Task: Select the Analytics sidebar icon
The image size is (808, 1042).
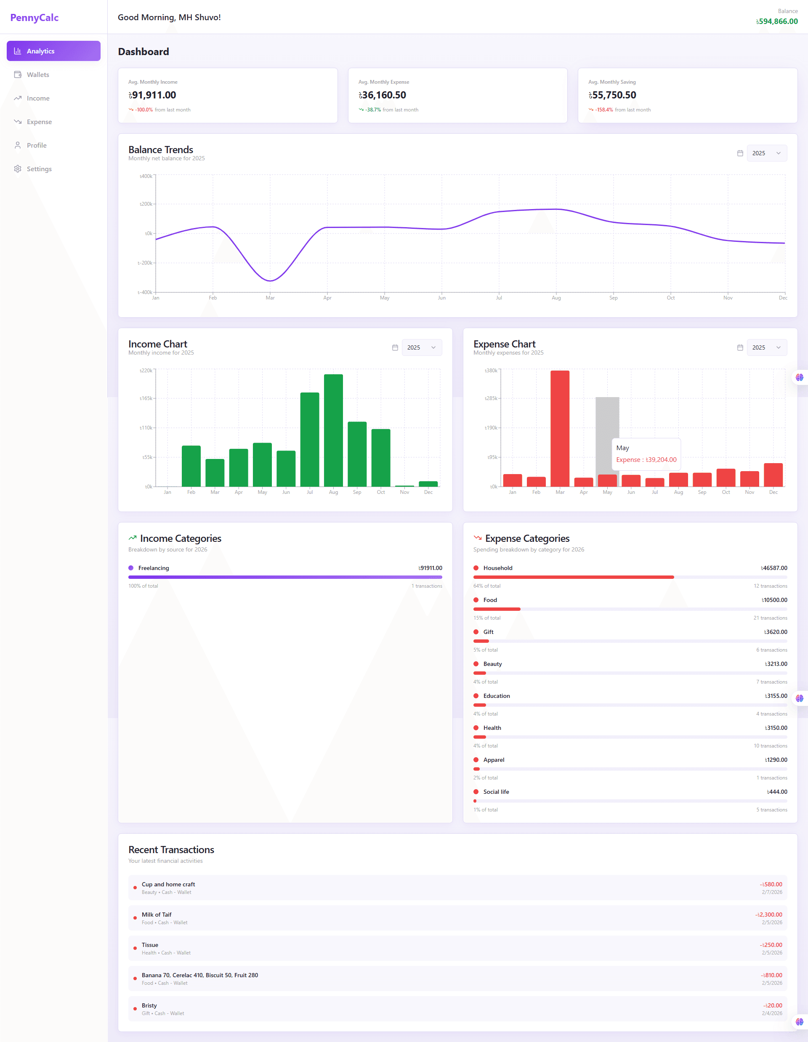Action: tap(18, 51)
